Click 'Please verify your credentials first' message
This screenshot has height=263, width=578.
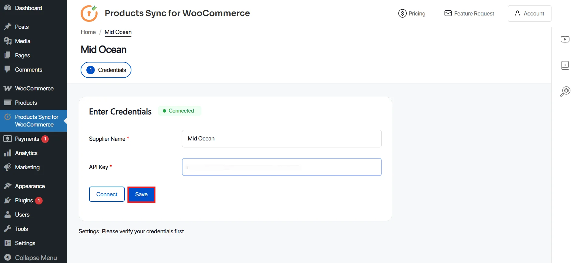(x=143, y=231)
